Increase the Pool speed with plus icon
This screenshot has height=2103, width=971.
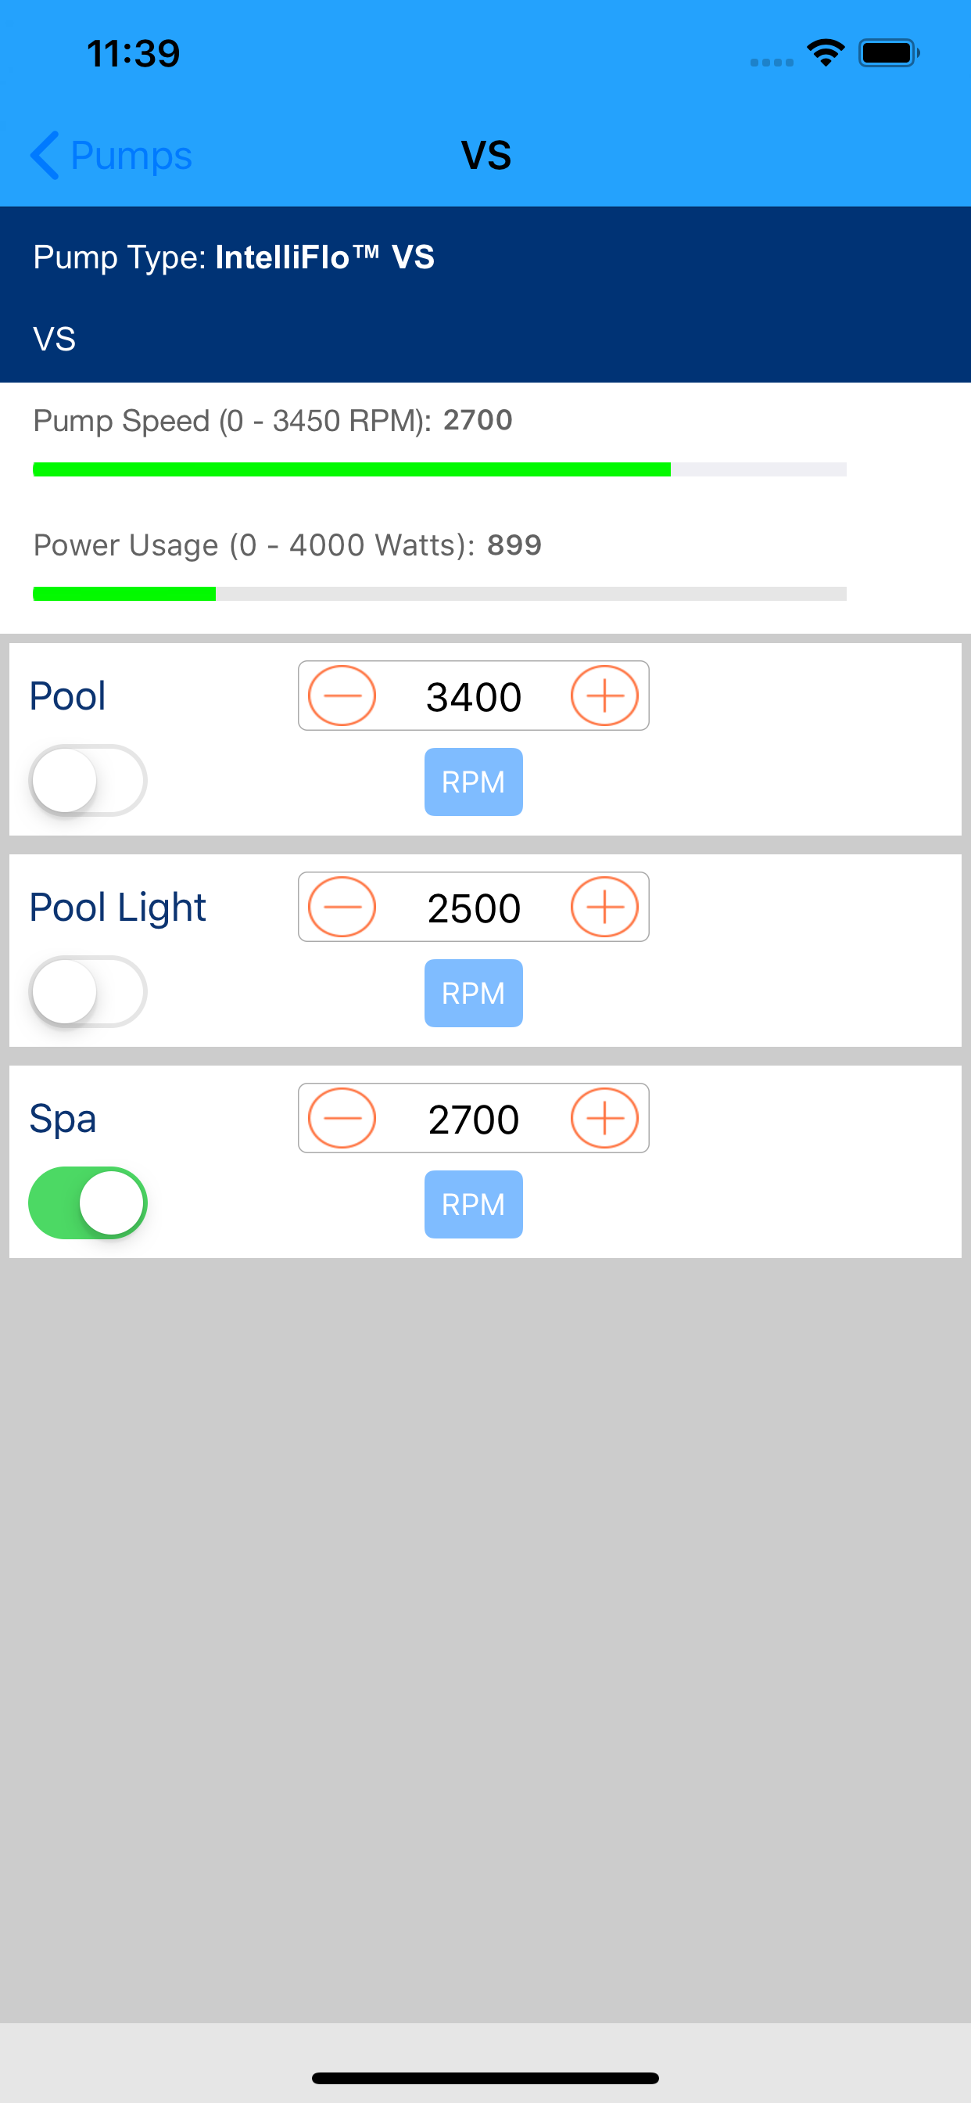point(604,696)
